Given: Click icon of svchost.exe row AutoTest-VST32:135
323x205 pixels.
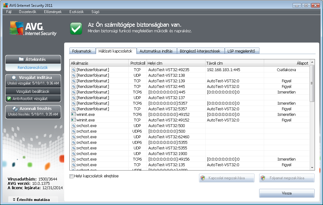Looking at the screenshot, I should pyautogui.click(x=73, y=165).
